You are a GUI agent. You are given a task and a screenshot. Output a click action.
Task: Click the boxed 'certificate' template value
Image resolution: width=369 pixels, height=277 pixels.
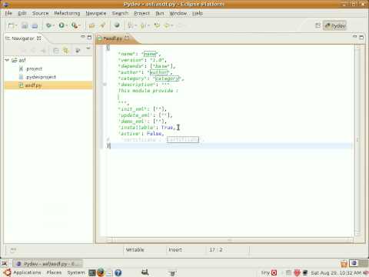183,139
